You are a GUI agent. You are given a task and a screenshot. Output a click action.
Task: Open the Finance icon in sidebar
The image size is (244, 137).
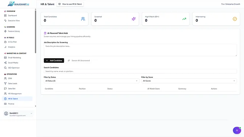pyautogui.click(x=5, y=104)
